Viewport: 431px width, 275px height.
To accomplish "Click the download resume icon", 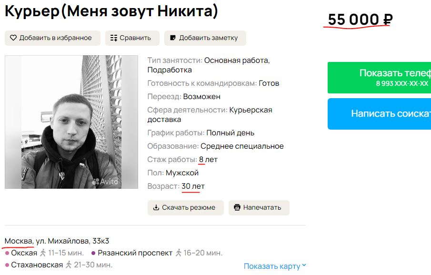I will pyautogui.click(x=156, y=208).
